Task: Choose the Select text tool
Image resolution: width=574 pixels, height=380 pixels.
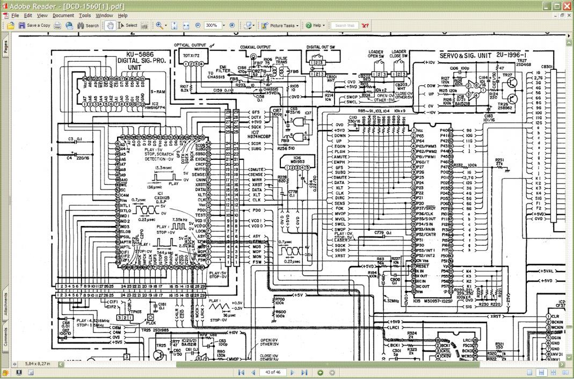Action: [128, 26]
